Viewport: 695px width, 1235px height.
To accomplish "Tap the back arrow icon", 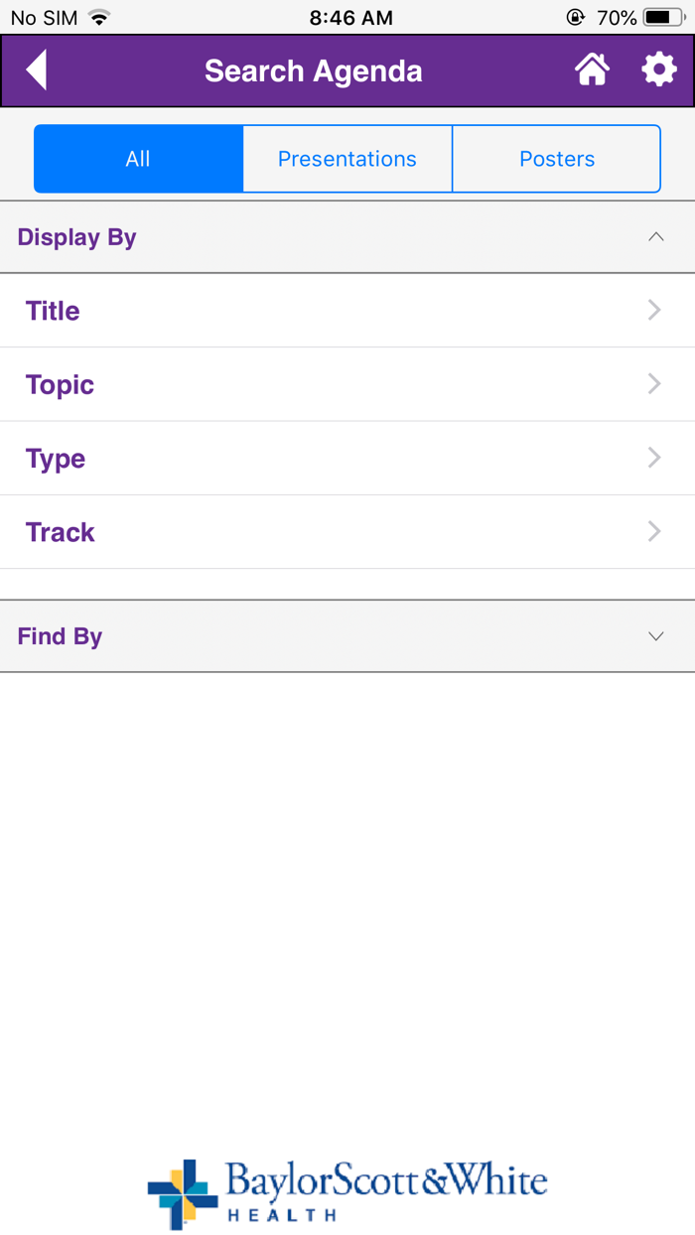I will (37, 70).
